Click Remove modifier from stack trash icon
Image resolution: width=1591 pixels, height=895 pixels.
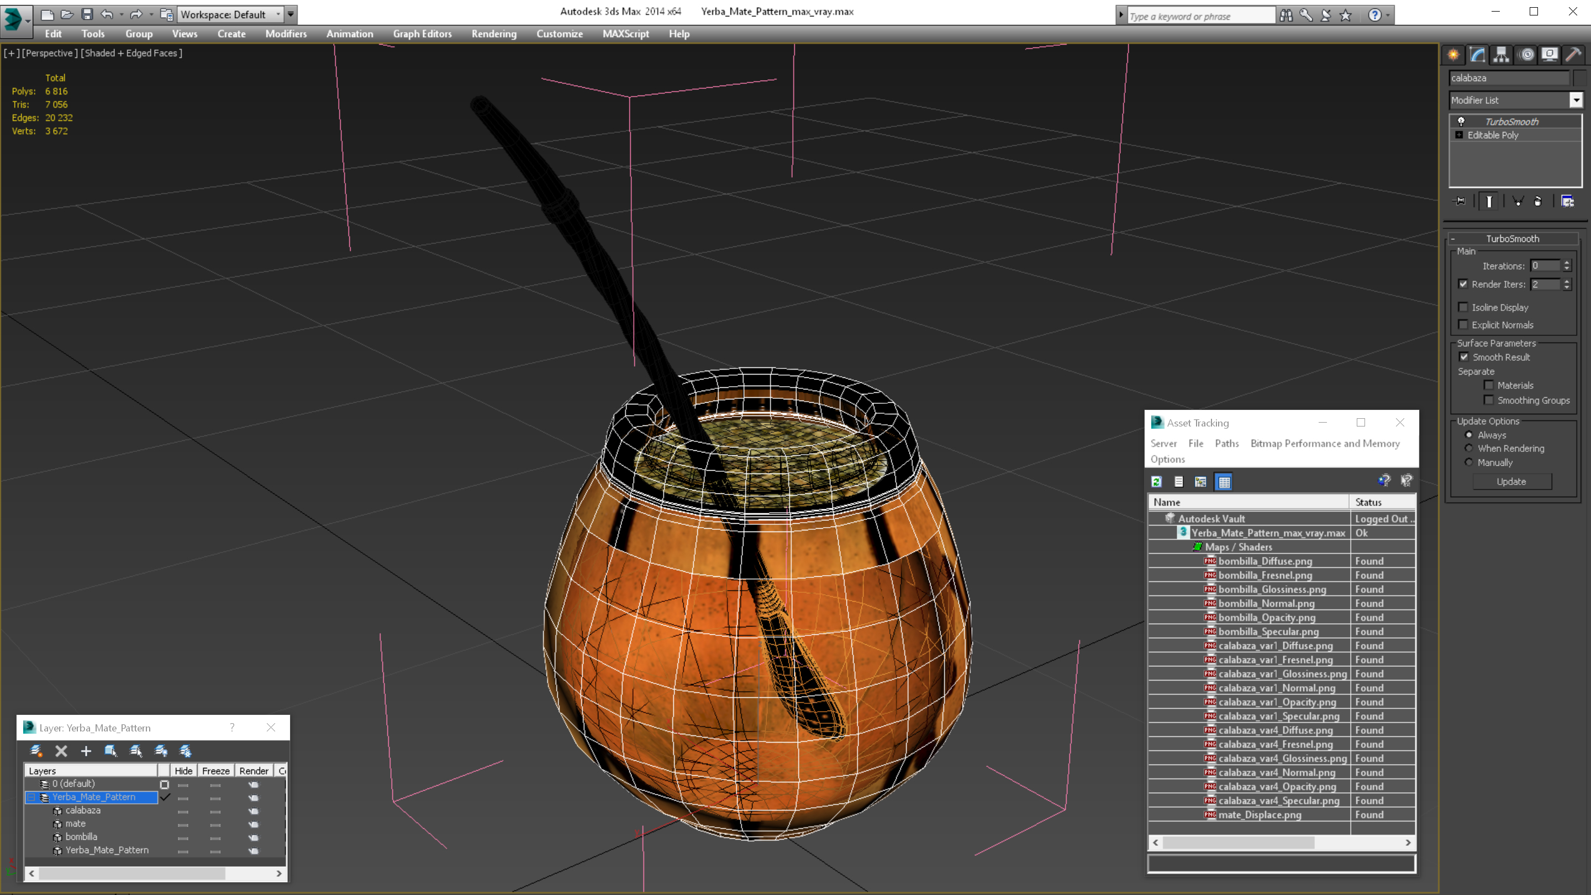1538,201
